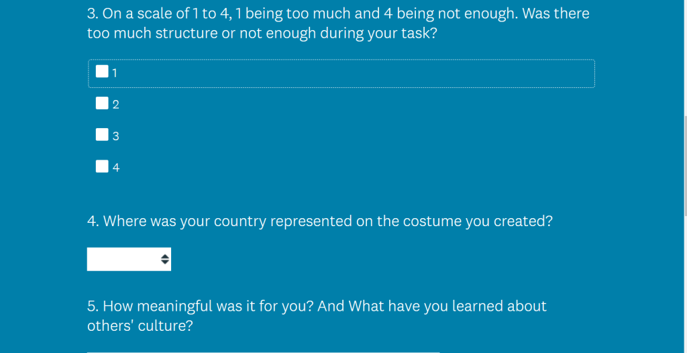
Task: Click the scrollbar track below the thumb
Action: [685, 284]
